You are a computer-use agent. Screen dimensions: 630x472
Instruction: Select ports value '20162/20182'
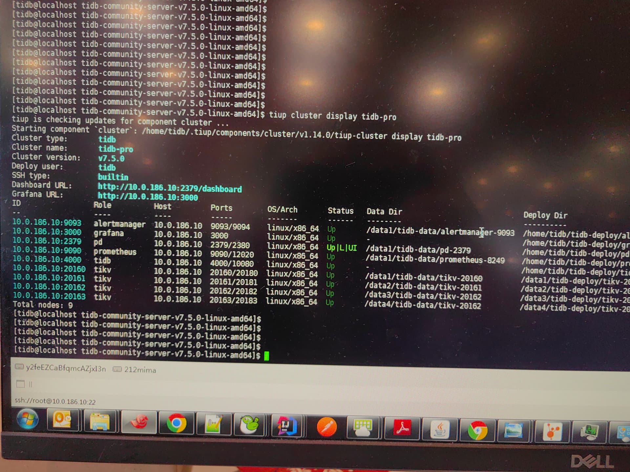(x=233, y=291)
